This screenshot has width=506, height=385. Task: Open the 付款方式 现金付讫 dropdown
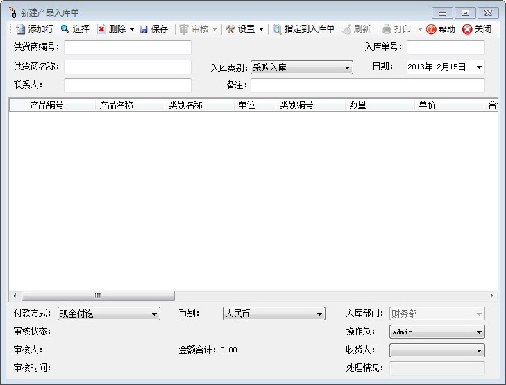click(109, 314)
